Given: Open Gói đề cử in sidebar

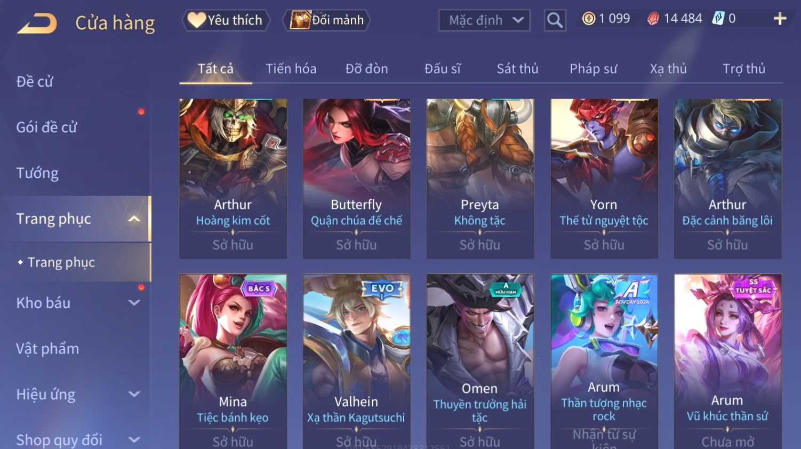Looking at the screenshot, I should point(47,127).
